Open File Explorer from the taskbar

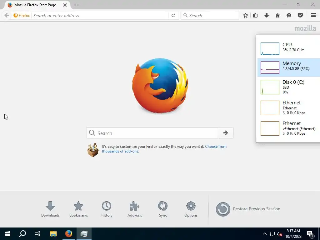click(53, 234)
